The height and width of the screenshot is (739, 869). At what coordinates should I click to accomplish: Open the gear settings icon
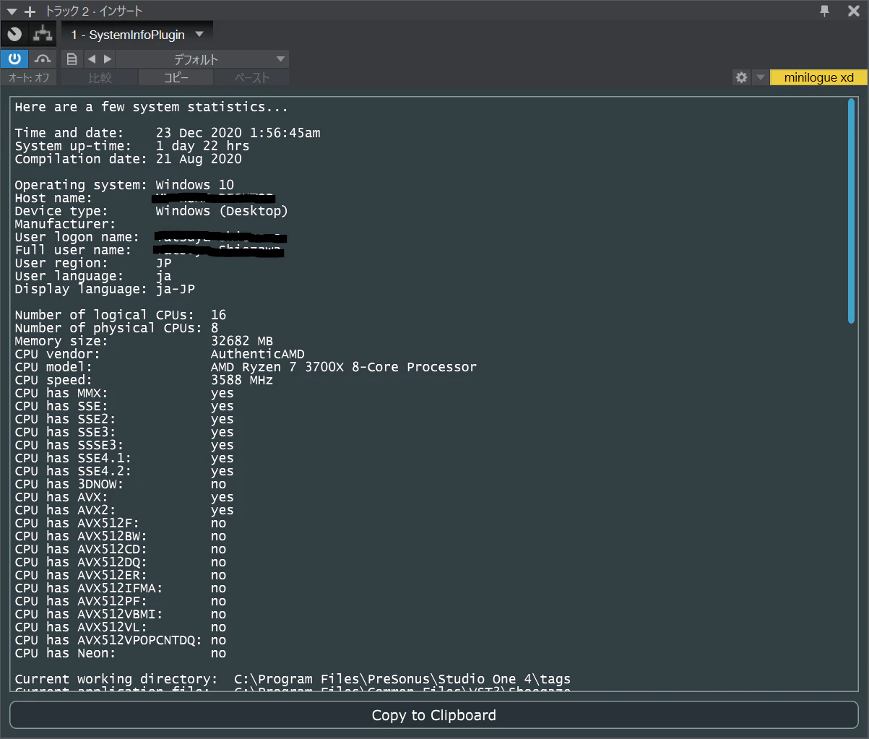(x=741, y=77)
